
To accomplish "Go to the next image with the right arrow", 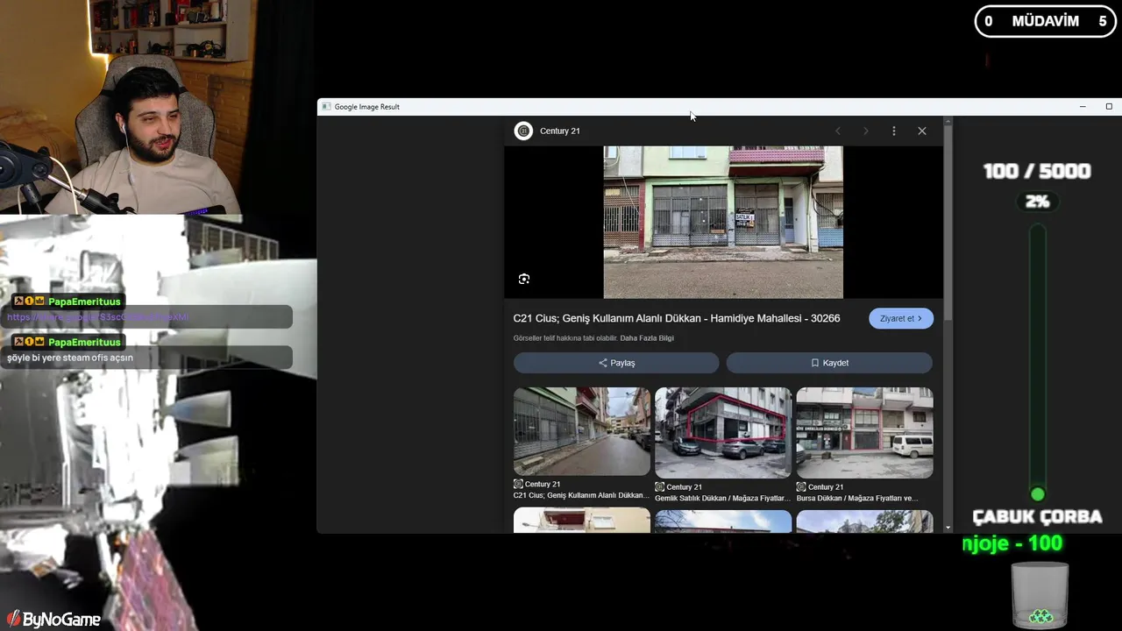I will point(866,131).
